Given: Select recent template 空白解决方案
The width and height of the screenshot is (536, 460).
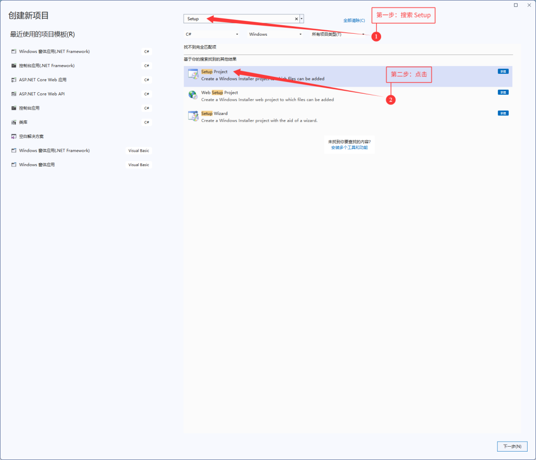Looking at the screenshot, I should click(x=81, y=136).
